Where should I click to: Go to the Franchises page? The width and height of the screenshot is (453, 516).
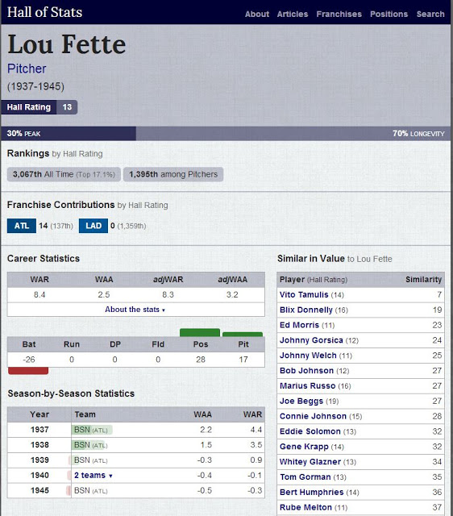pyautogui.click(x=339, y=15)
